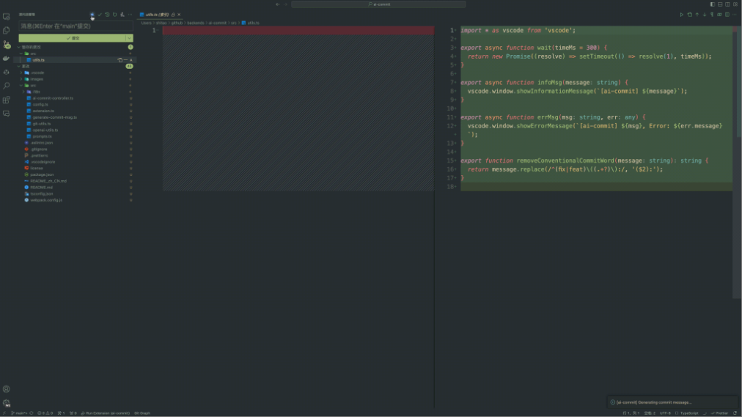Screen dimensions: 742x417
Task: Unstage utils.ts using the minus icon
Action: pyautogui.click(x=125, y=60)
